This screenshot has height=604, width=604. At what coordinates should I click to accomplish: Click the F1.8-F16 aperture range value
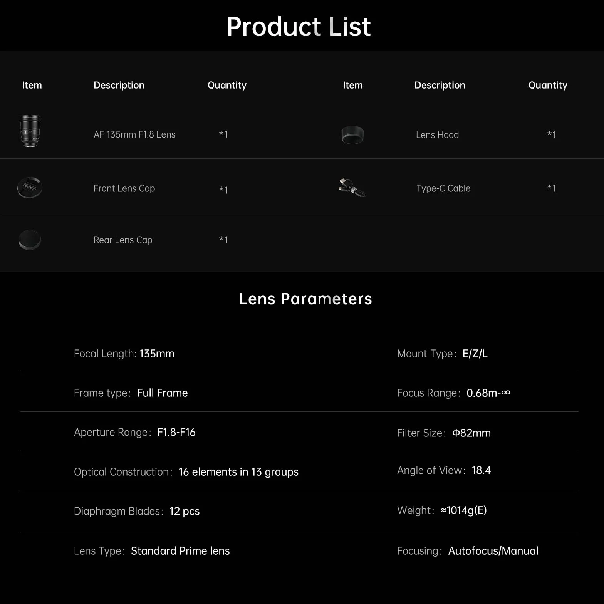176,432
